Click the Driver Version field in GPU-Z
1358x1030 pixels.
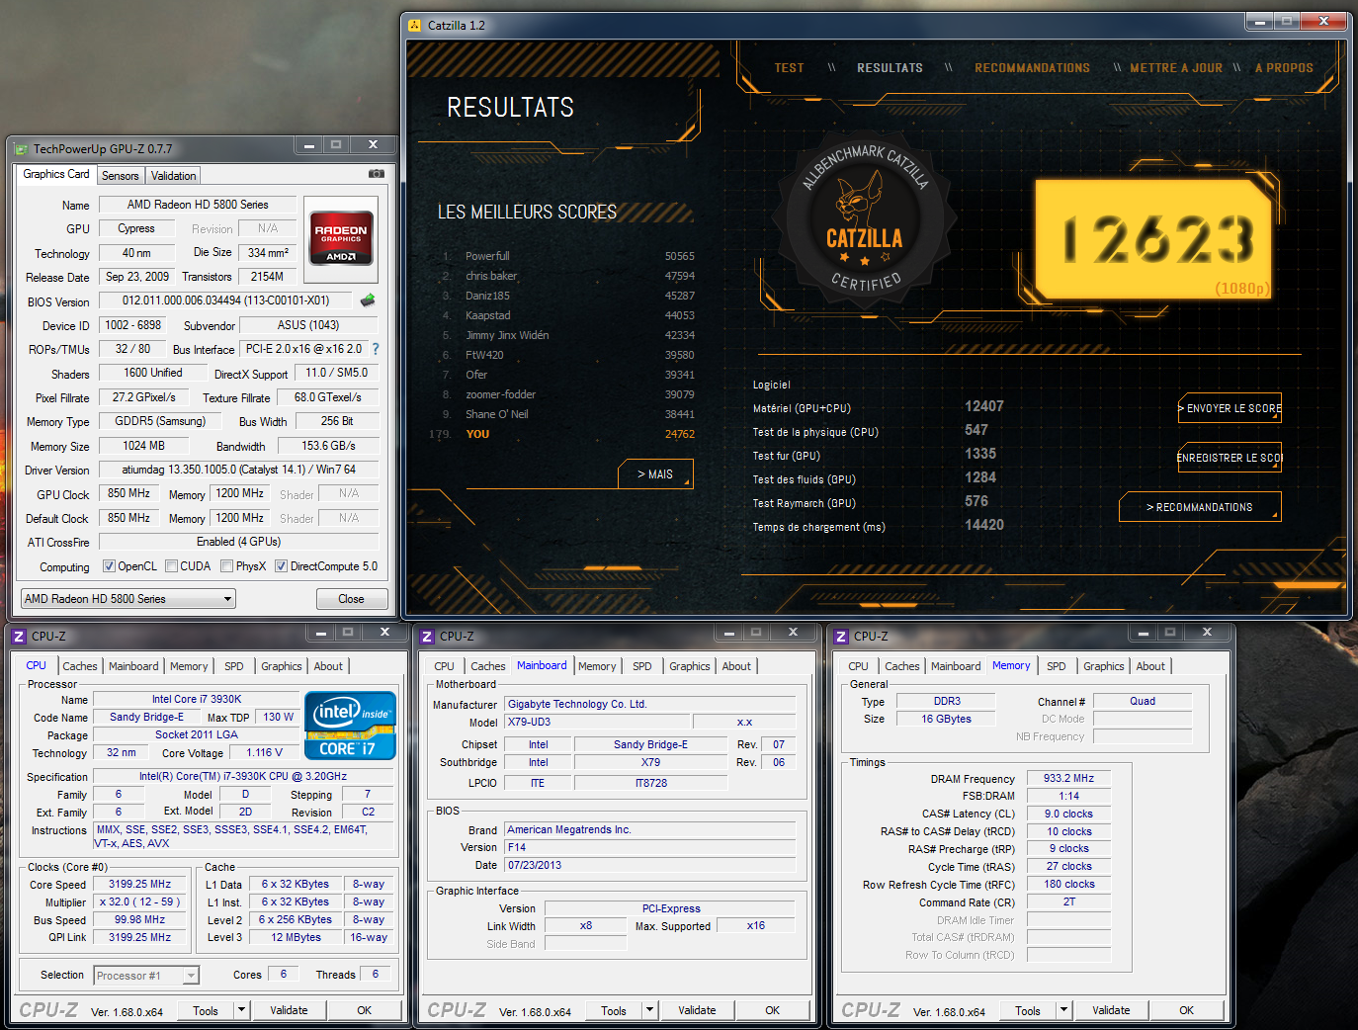pyautogui.click(x=239, y=470)
